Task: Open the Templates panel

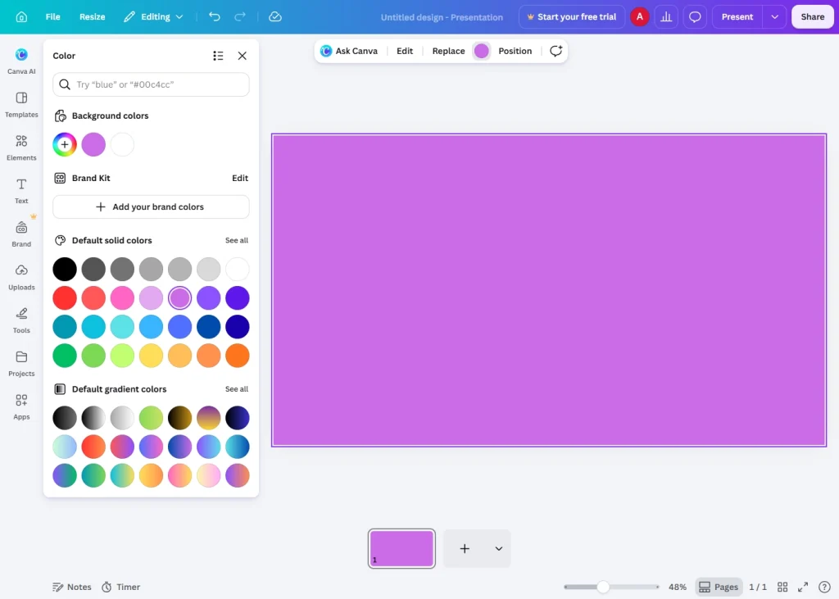Action: point(21,104)
